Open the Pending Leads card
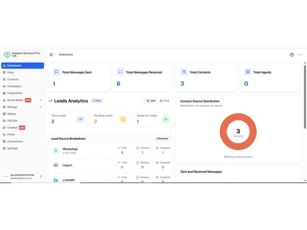This screenshot has width=307, height=230. pyautogui.click(x=111, y=119)
